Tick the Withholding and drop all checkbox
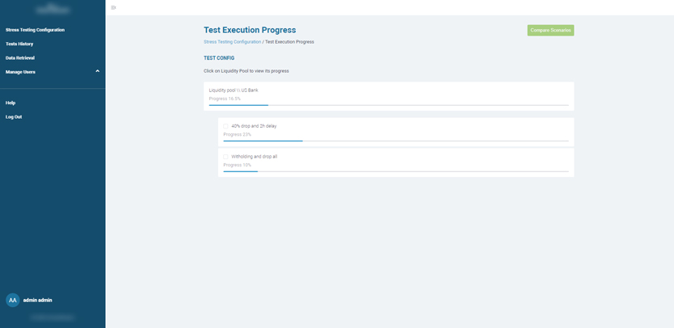The height and width of the screenshot is (328, 674). (226, 157)
